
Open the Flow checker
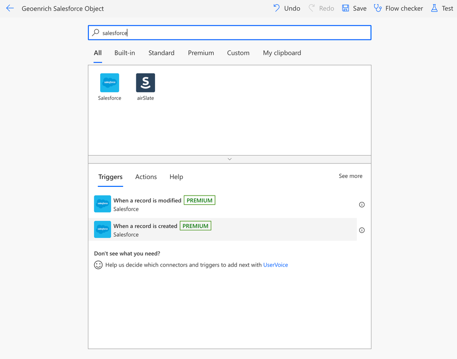398,8
